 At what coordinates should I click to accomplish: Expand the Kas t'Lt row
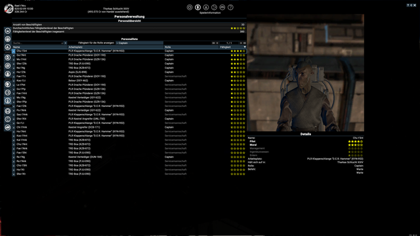pos(14,81)
